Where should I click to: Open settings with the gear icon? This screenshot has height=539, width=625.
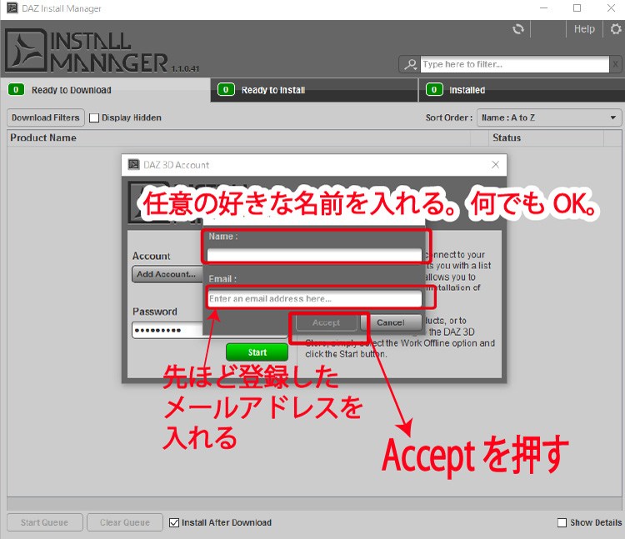click(616, 29)
